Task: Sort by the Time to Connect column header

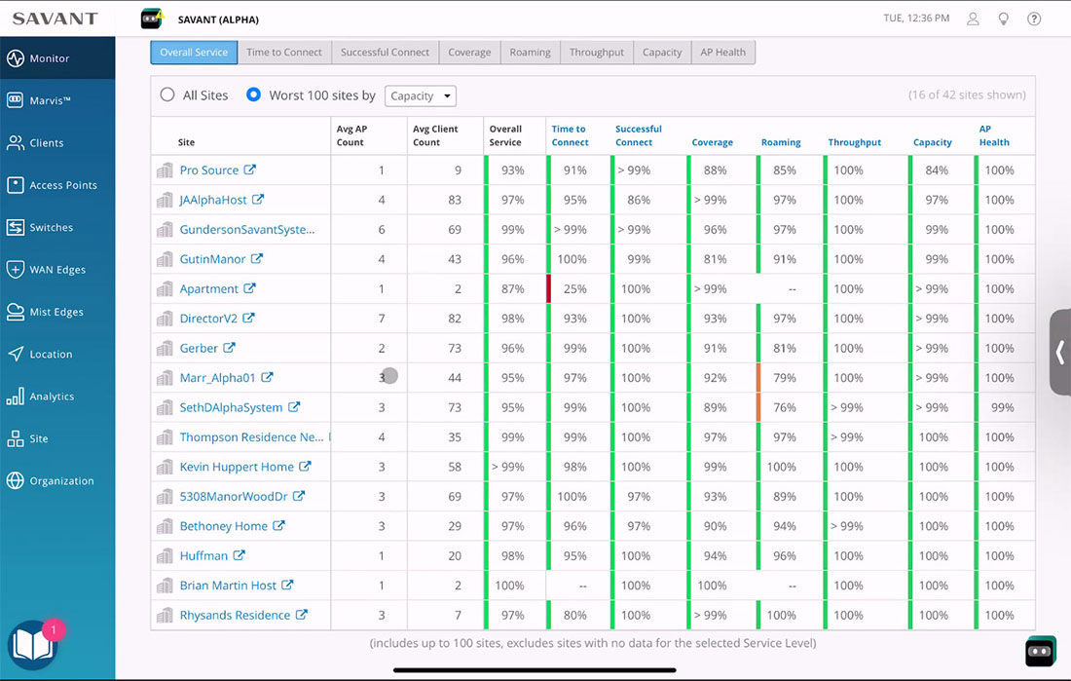Action: click(x=571, y=135)
